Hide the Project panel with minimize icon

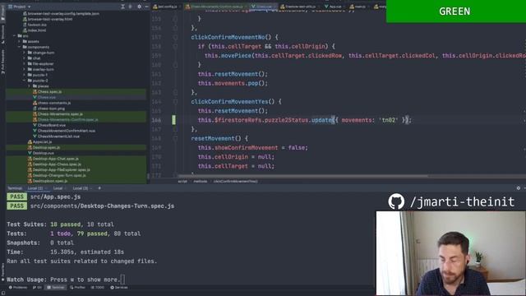click(146, 7)
